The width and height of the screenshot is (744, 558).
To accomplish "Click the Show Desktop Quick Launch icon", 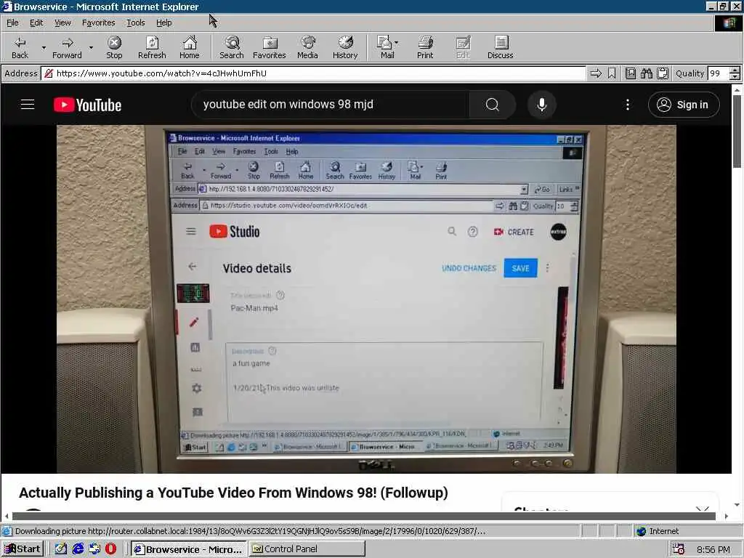I will click(x=61, y=549).
